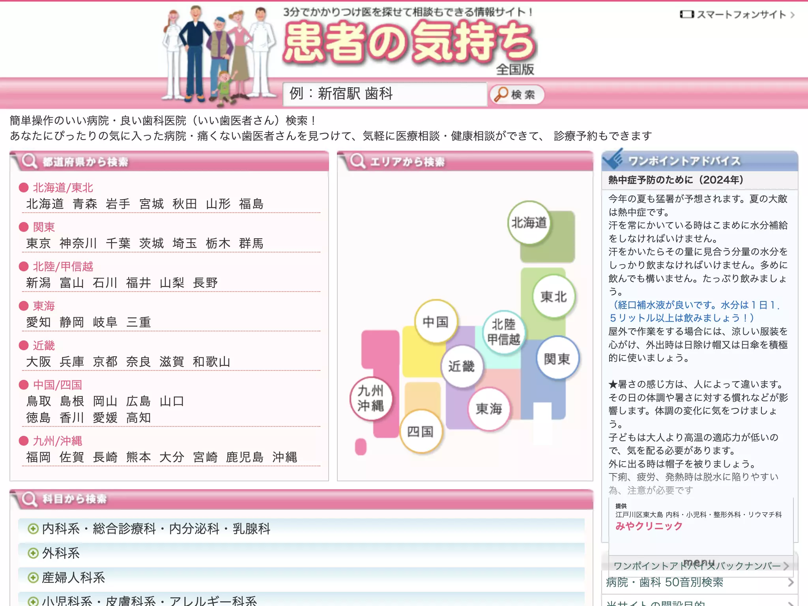Image resolution: width=808 pixels, height=606 pixels.
Task: Choose 愛媛 prefecture link
Action: [x=105, y=418]
